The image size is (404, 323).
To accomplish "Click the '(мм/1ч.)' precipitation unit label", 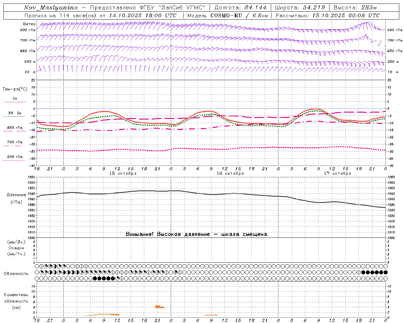I will pos(16,254).
